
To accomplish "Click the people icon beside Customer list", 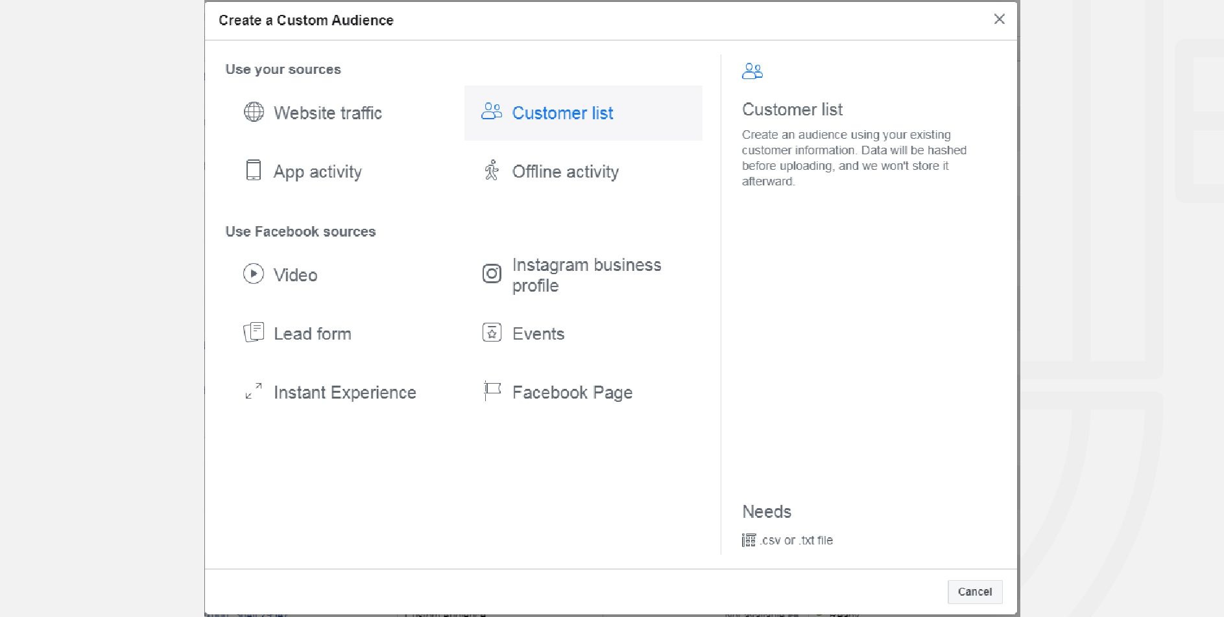I will tap(492, 111).
